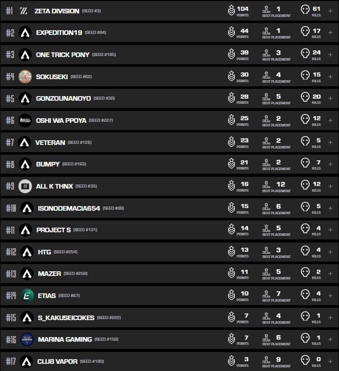Expand the MAZER team row
Screen dimensions: 339x371
pyautogui.click(x=330, y=273)
